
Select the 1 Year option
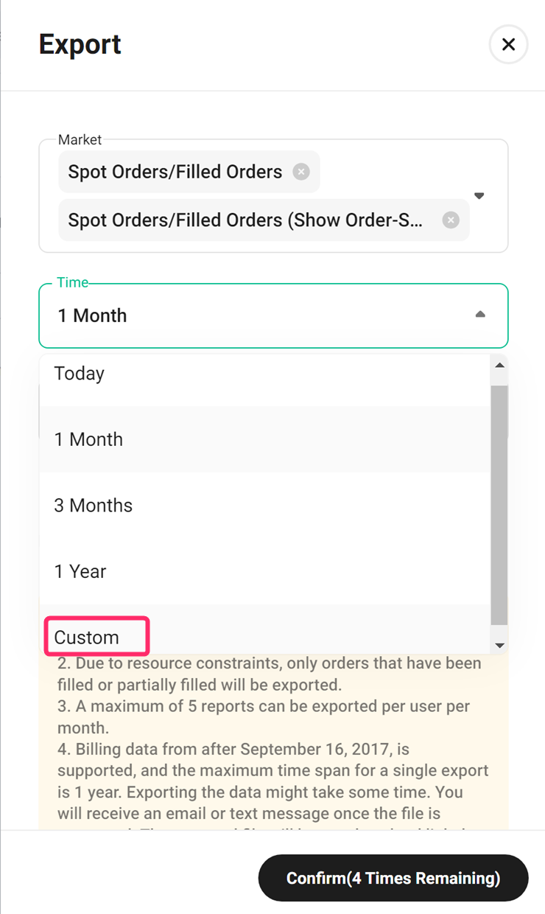tap(264, 572)
